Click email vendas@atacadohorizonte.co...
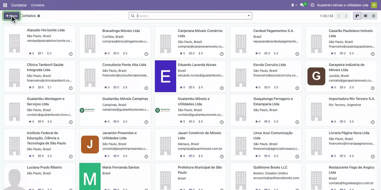The width and height of the screenshot is (381, 190). (49, 41)
